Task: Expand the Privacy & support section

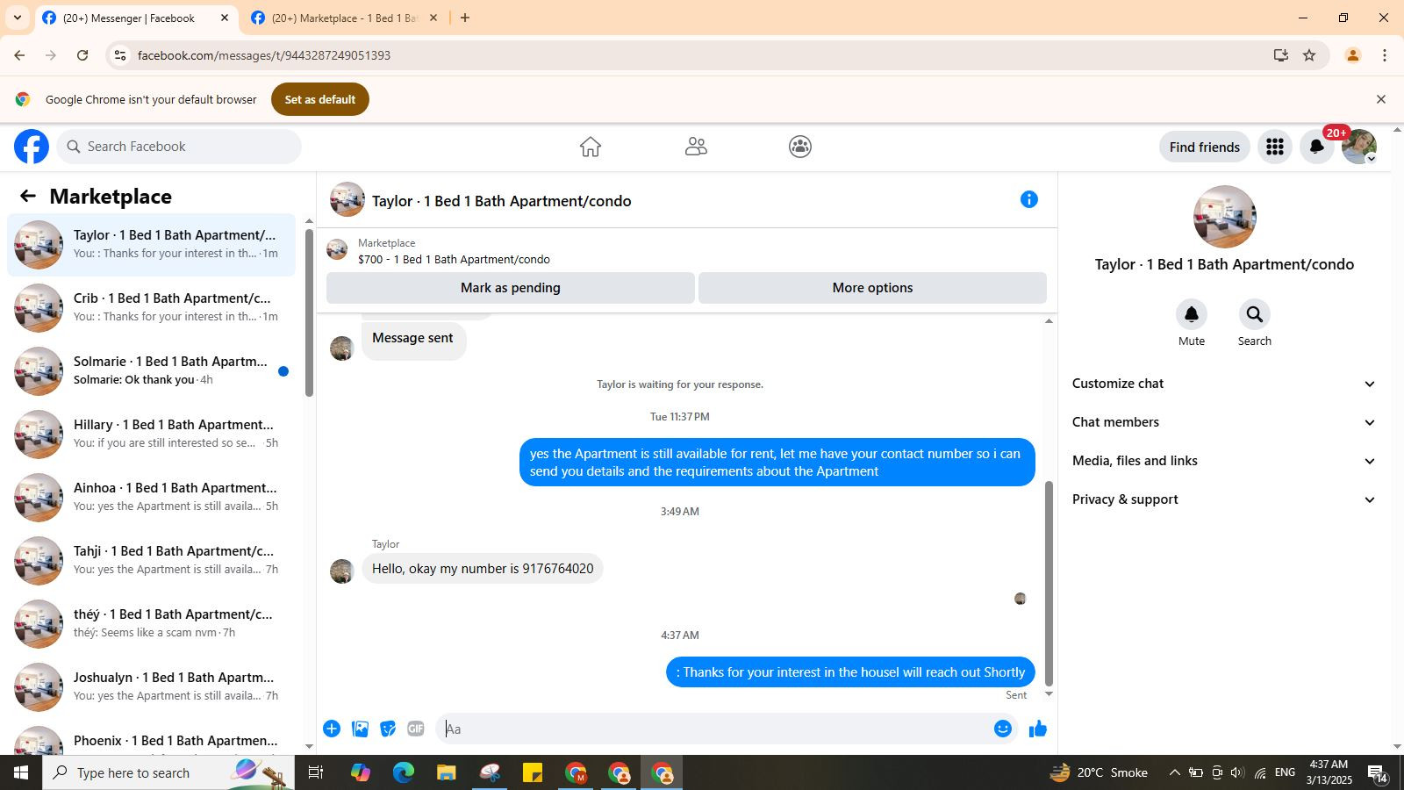Action: [x=1224, y=499]
